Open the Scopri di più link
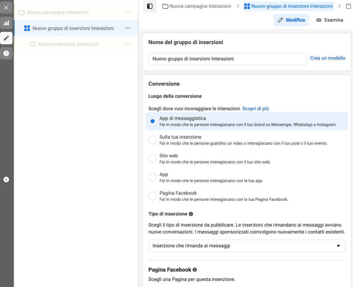The height and width of the screenshot is (287, 353). [255, 108]
